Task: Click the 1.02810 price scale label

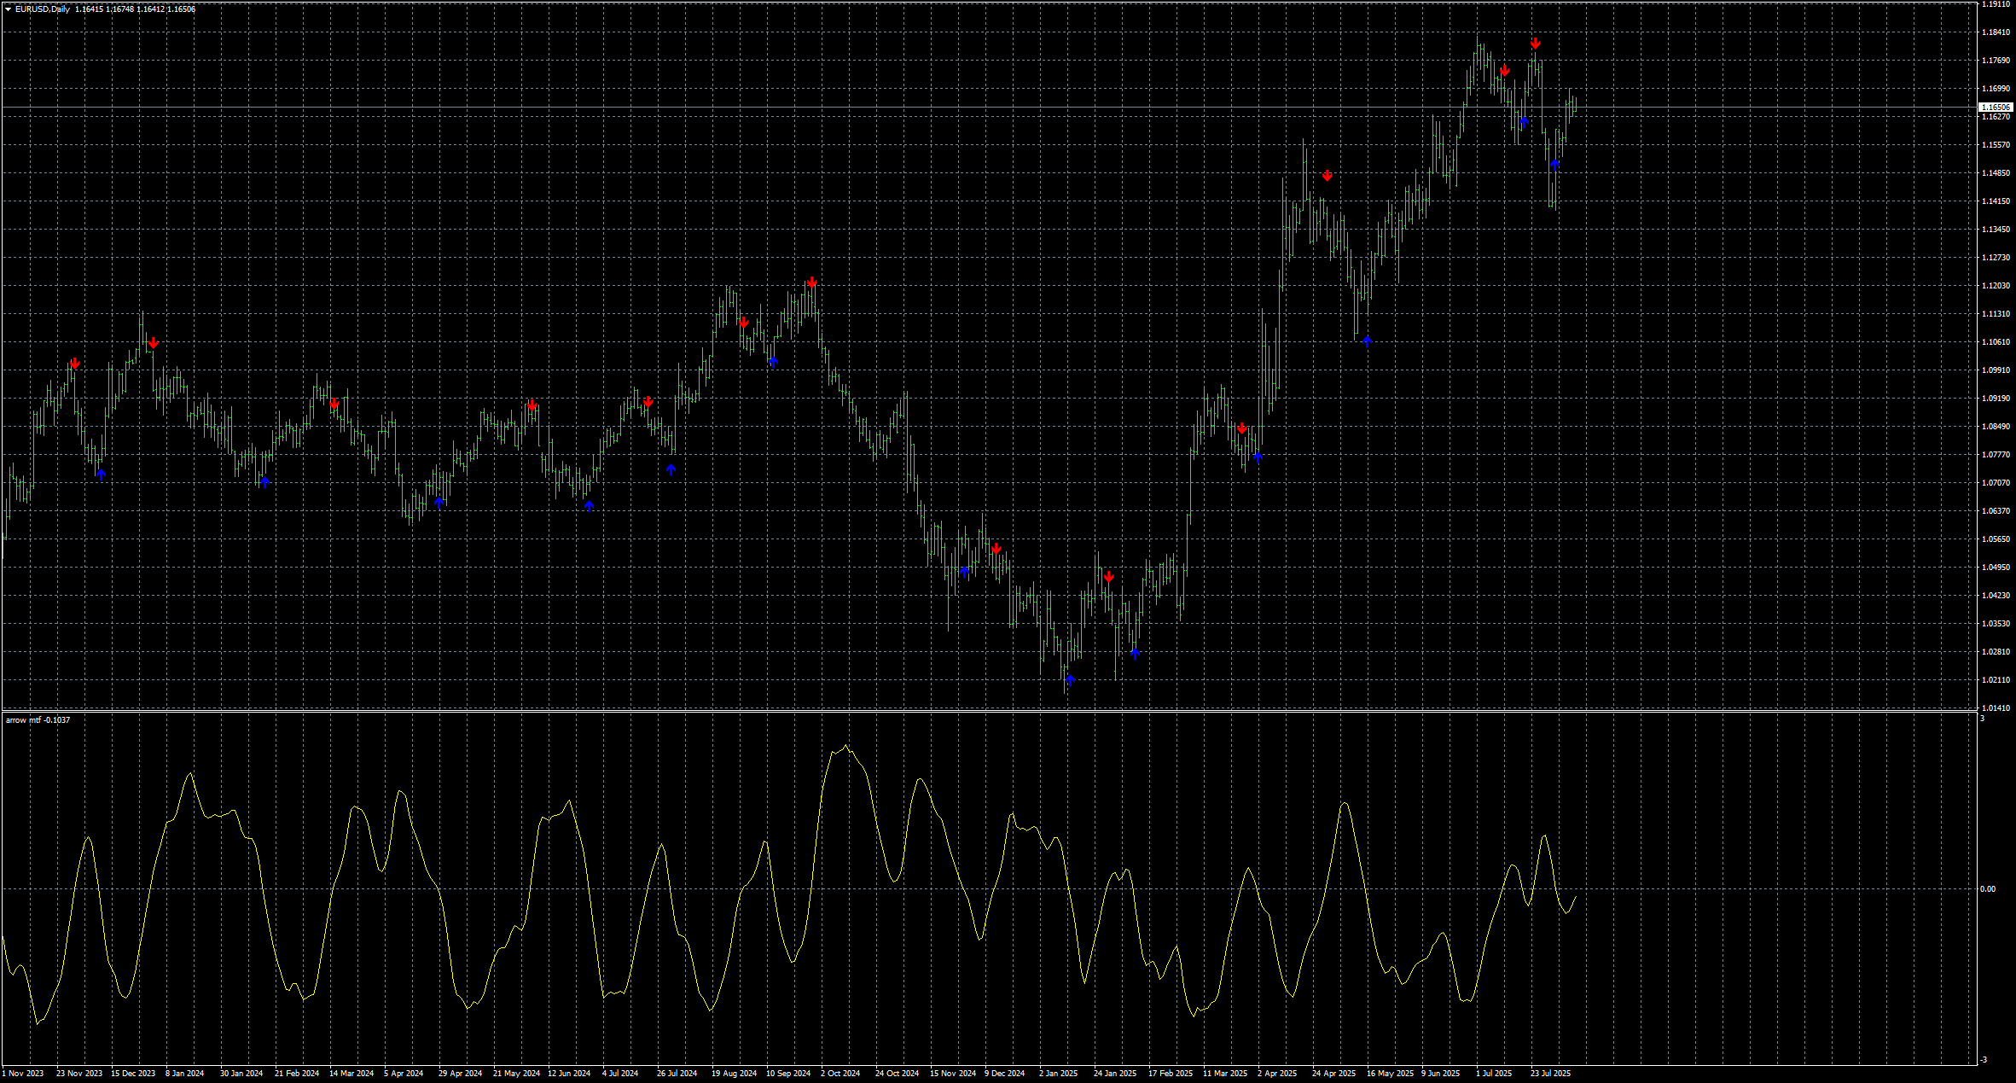Action: click(1994, 652)
